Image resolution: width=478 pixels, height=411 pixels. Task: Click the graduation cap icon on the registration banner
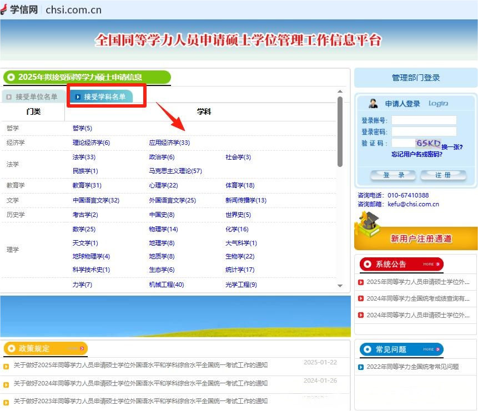coord(368,225)
